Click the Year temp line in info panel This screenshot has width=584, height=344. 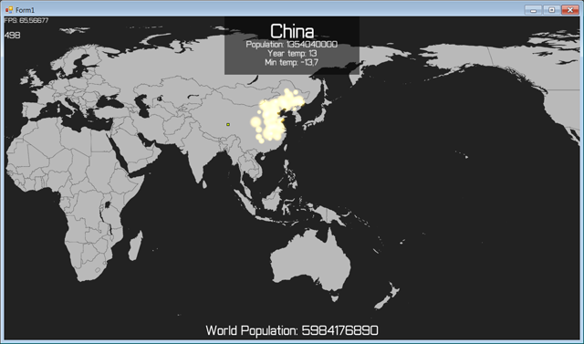(x=292, y=53)
